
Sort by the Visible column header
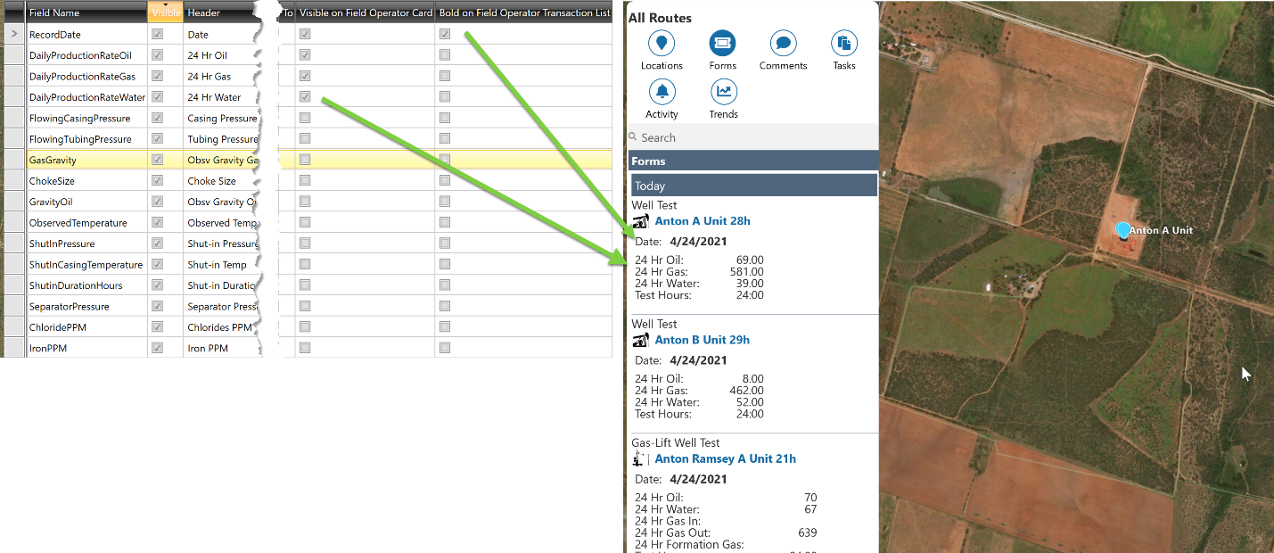pos(165,12)
